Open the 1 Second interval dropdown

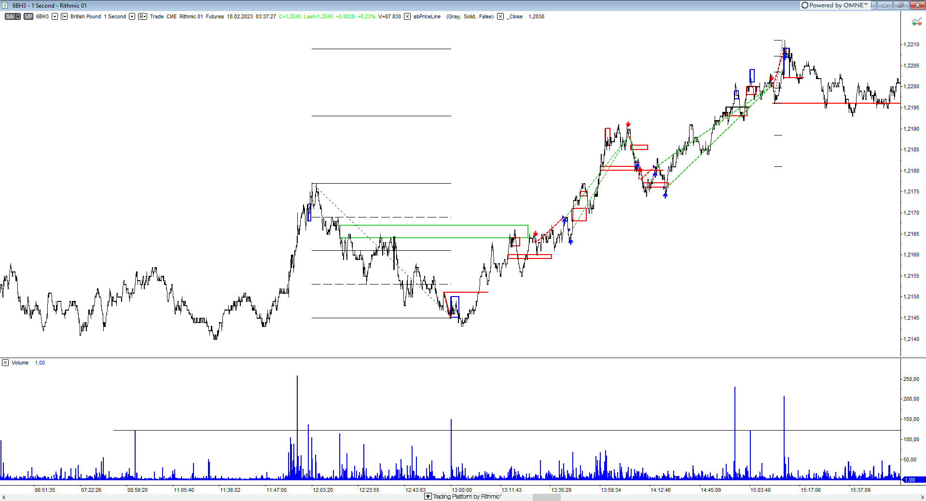click(132, 16)
